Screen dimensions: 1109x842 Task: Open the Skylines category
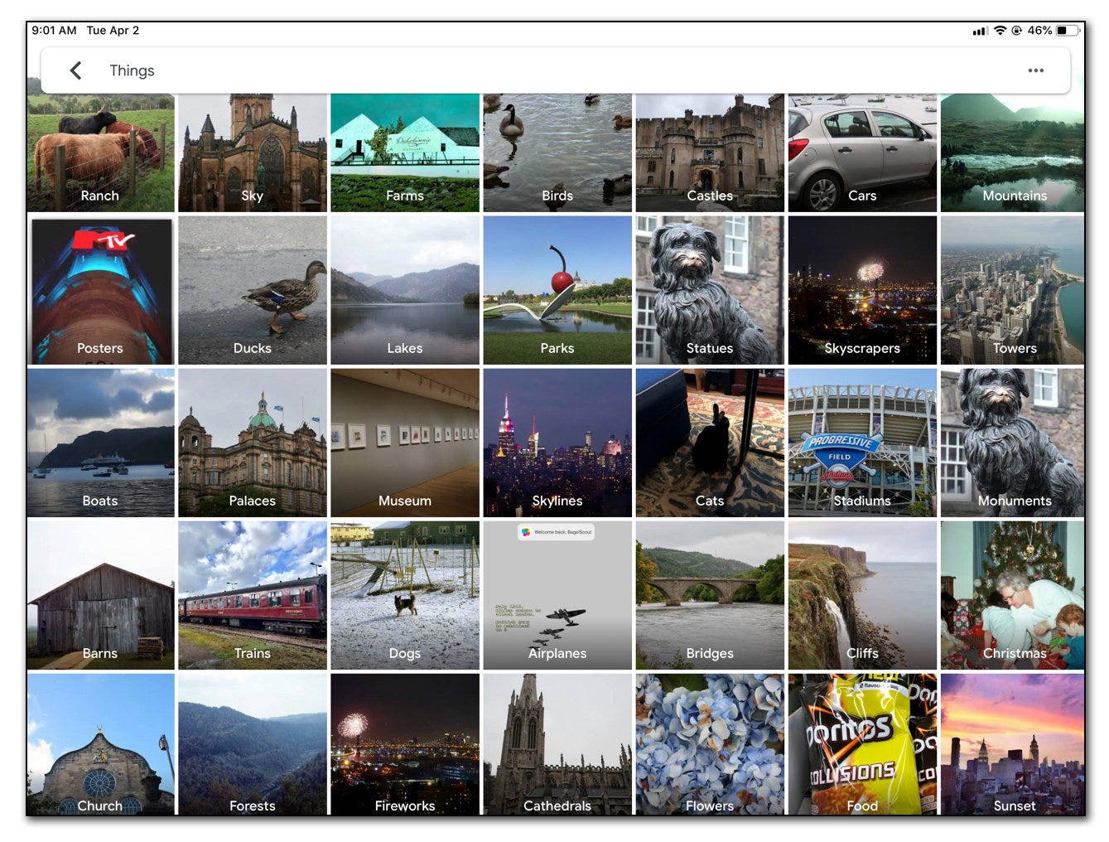557,443
